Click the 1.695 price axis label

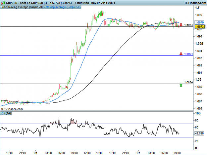(x=199, y=44)
